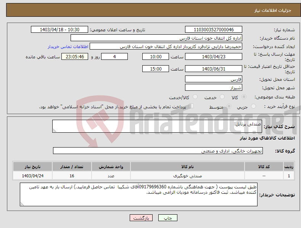Click the resize handle of description textarea
301x228 pixels.
tap(55, 130)
